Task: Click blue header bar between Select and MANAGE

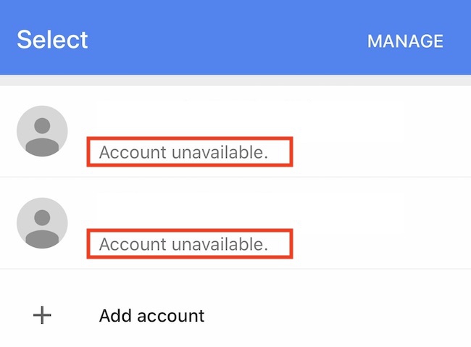Action: tap(228, 39)
